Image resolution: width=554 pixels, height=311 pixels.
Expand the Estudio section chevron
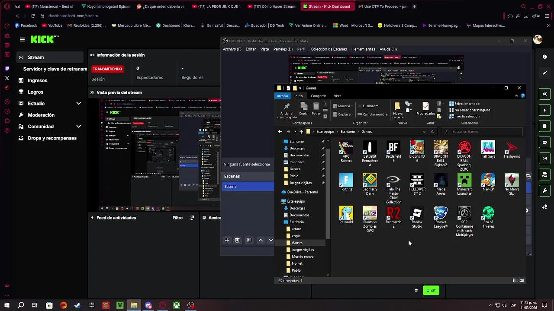(79, 104)
